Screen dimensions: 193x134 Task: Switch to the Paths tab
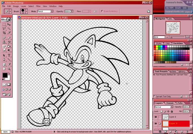tap(180, 103)
